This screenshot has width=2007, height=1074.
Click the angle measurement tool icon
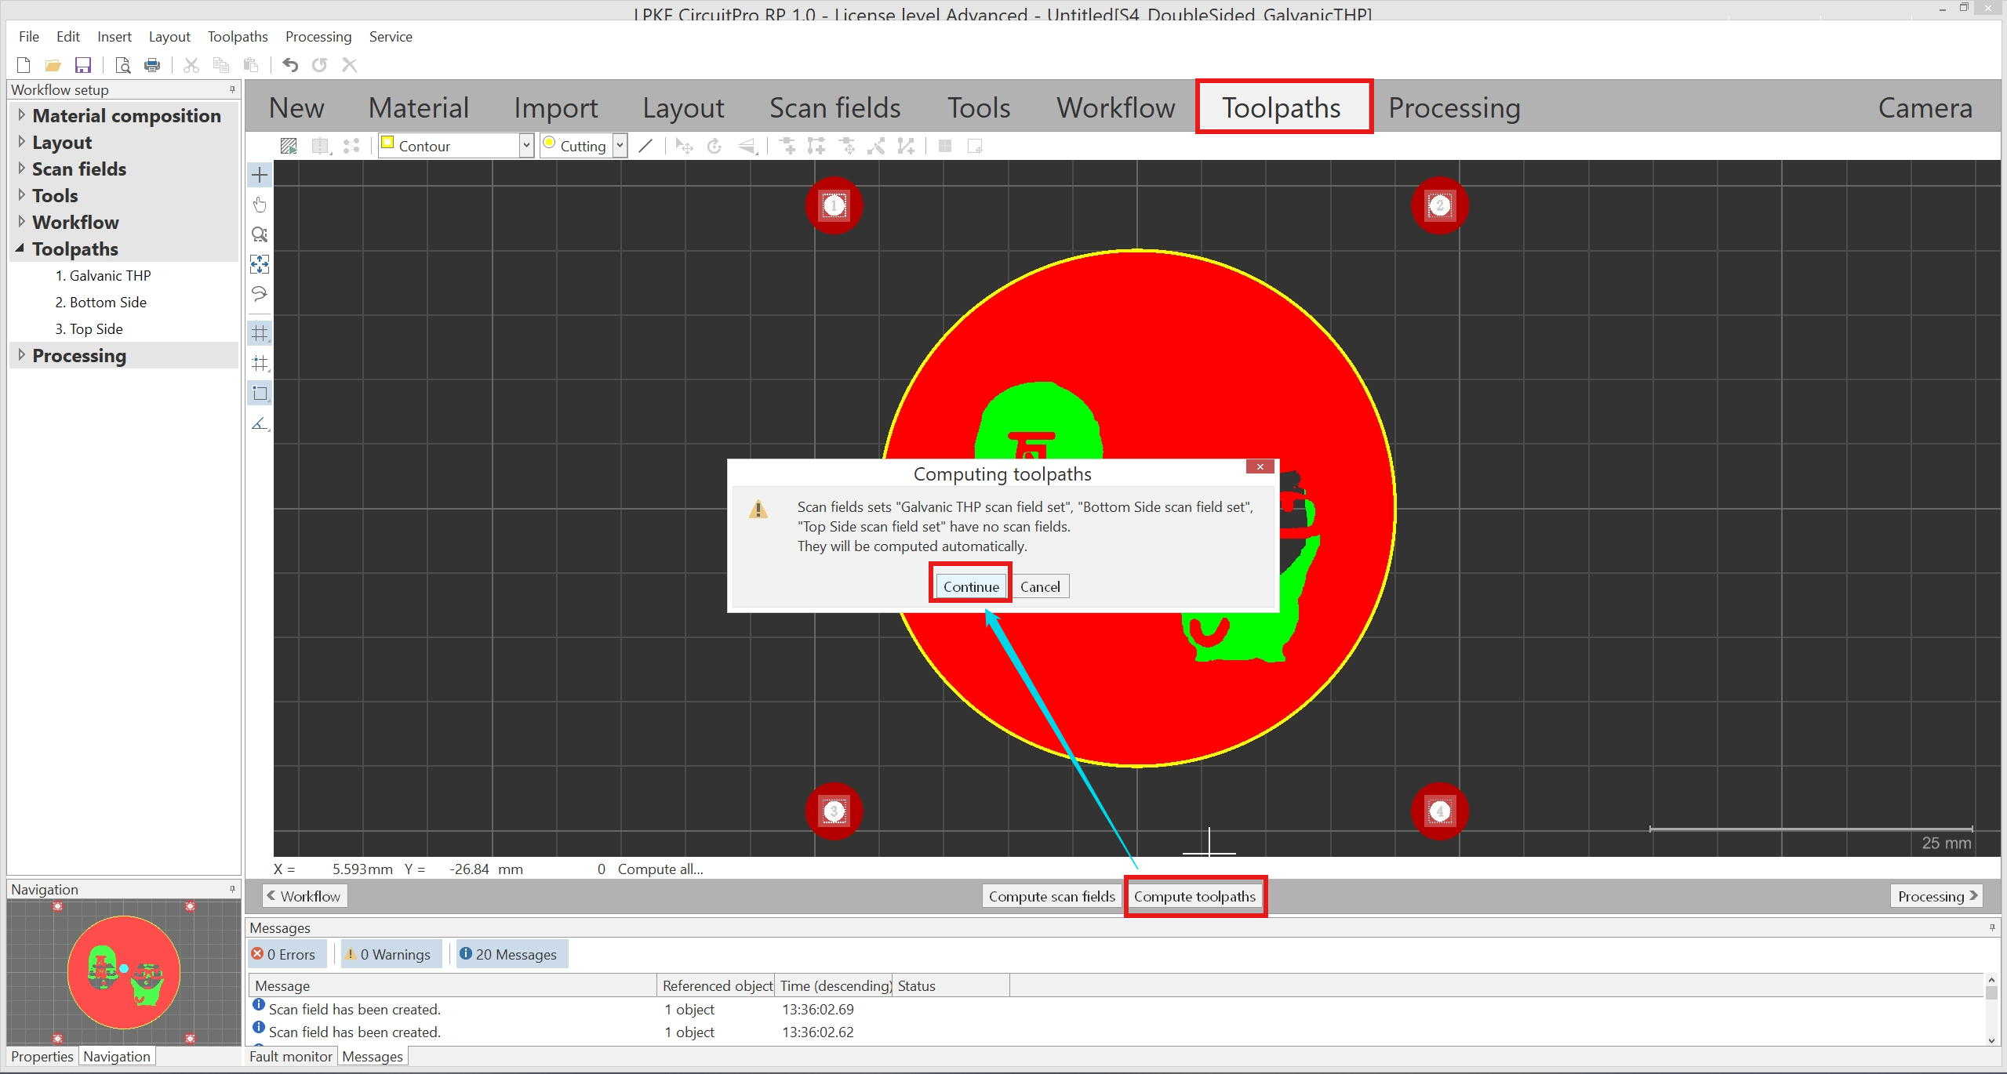click(x=259, y=423)
